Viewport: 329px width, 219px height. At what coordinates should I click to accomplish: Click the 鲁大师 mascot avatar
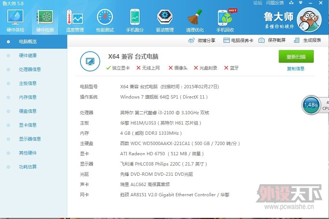click(x=309, y=20)
